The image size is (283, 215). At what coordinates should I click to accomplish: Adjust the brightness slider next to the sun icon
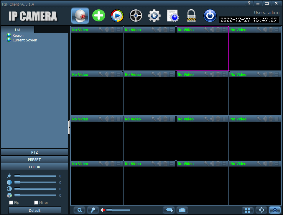[35, 176]
